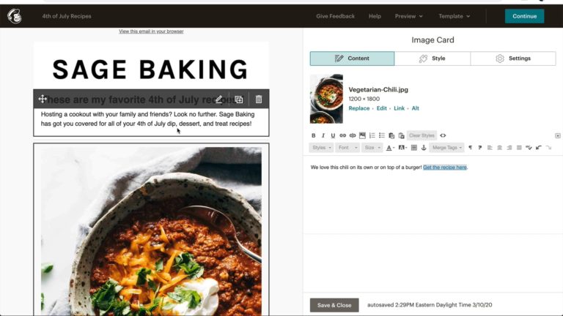The height and width of the screenshot is (316, 563).
Task: Align text to the right
Action: click(509, 148)
